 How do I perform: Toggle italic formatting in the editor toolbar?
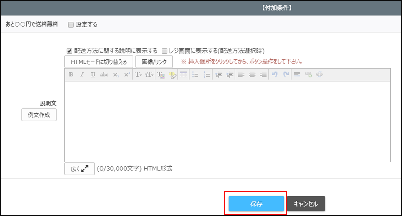tap(82, 74)
